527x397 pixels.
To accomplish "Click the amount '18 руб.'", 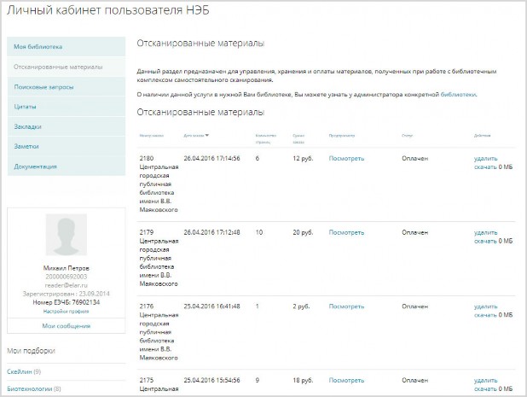I will click(303, 380).
